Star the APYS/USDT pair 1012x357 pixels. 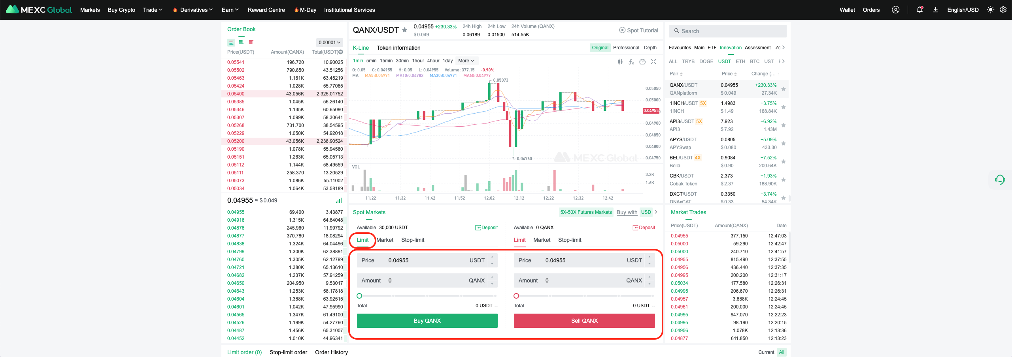[x=784, y=144]
